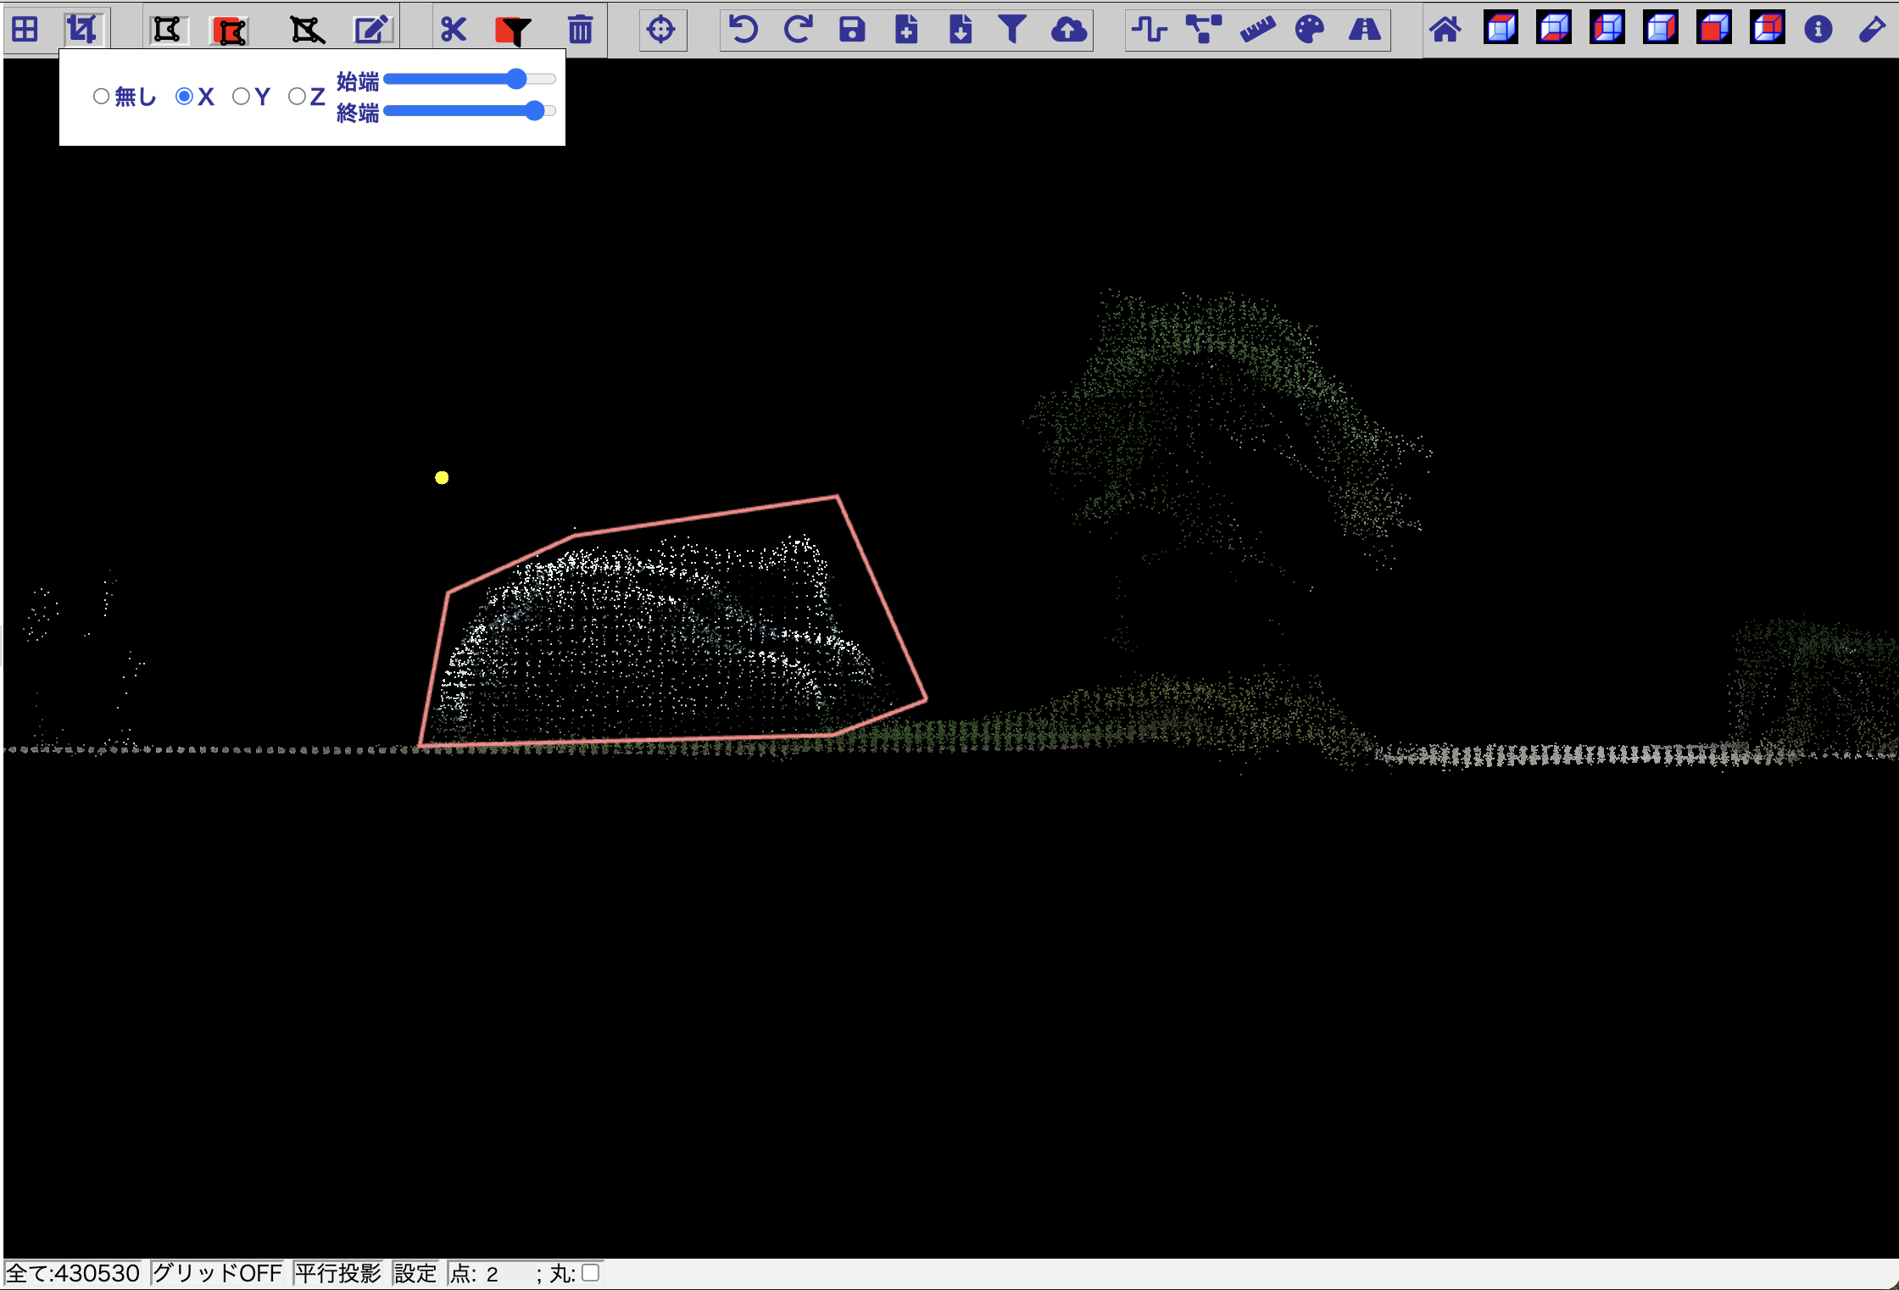Screen dimensions: 1899x1290
Task: Open the color palette tool
Action: point(1310,30)
